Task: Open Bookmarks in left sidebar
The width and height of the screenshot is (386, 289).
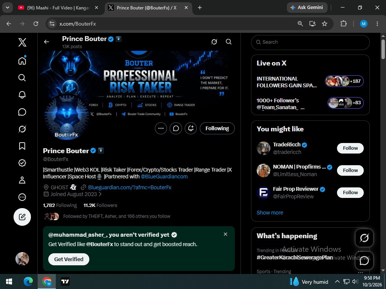Action: click(x=22, y=146)
